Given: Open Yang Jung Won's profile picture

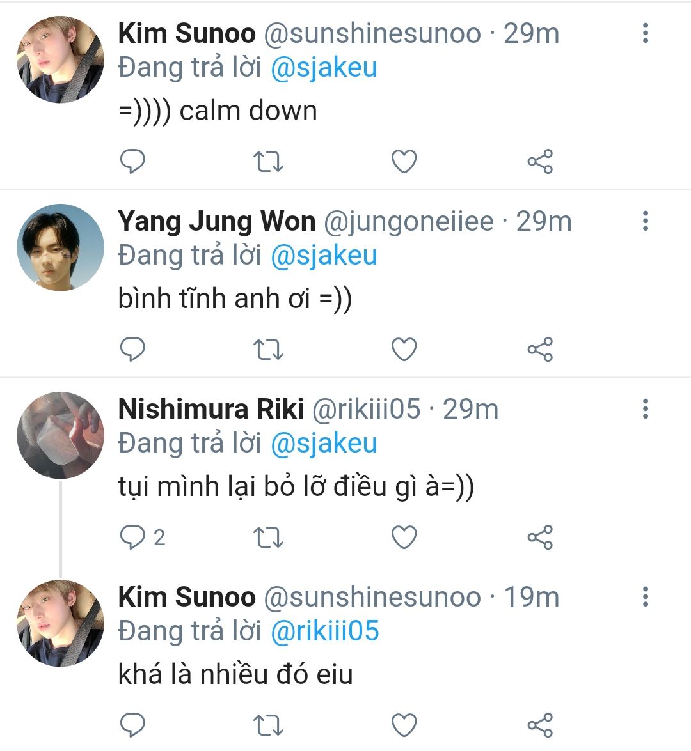Looking at the screenshot, I should 60,247.
